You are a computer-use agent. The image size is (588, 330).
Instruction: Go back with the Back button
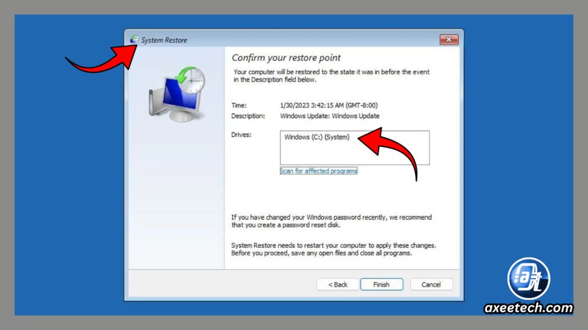337,285
